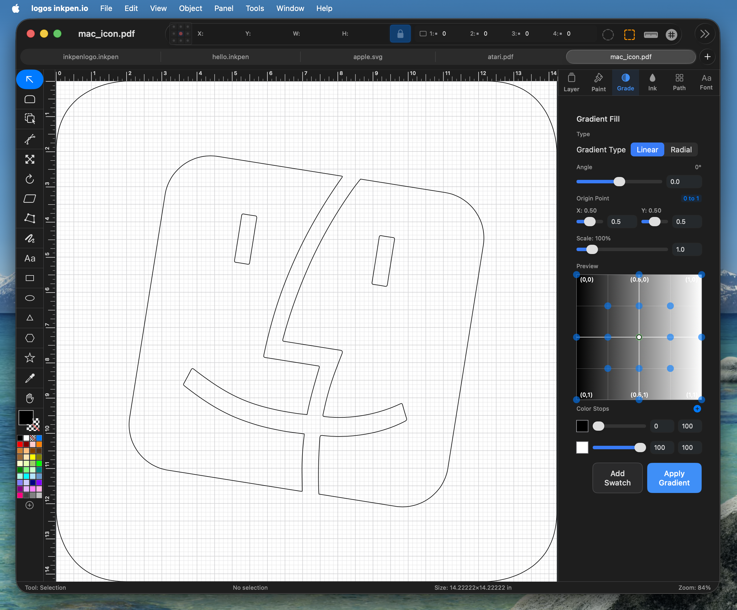Click the red palette swatch
737x610 pixels.
click(x=20, y=444)
